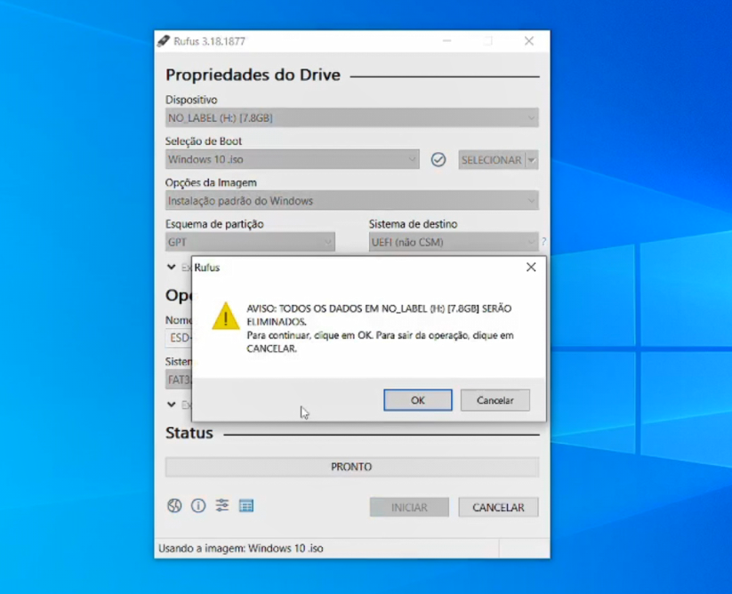Click the warning triangle icon in dialog
This screenshot has height=594, width=732.
[x=226, y=316]
